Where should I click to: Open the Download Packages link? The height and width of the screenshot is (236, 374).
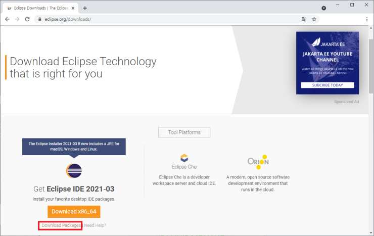click(x=61, y=225)
